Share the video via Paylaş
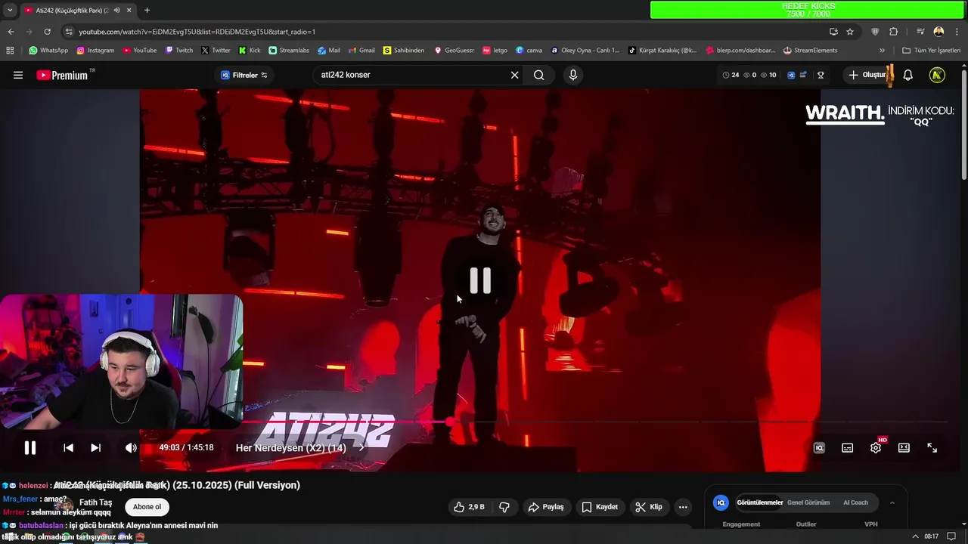The width and height of the screenshot is (968, 544). (546, 507)
